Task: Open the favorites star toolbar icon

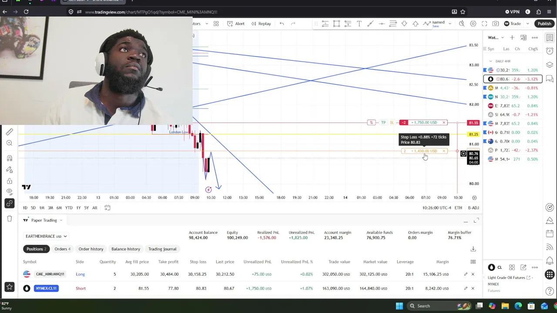Action: 10,287
